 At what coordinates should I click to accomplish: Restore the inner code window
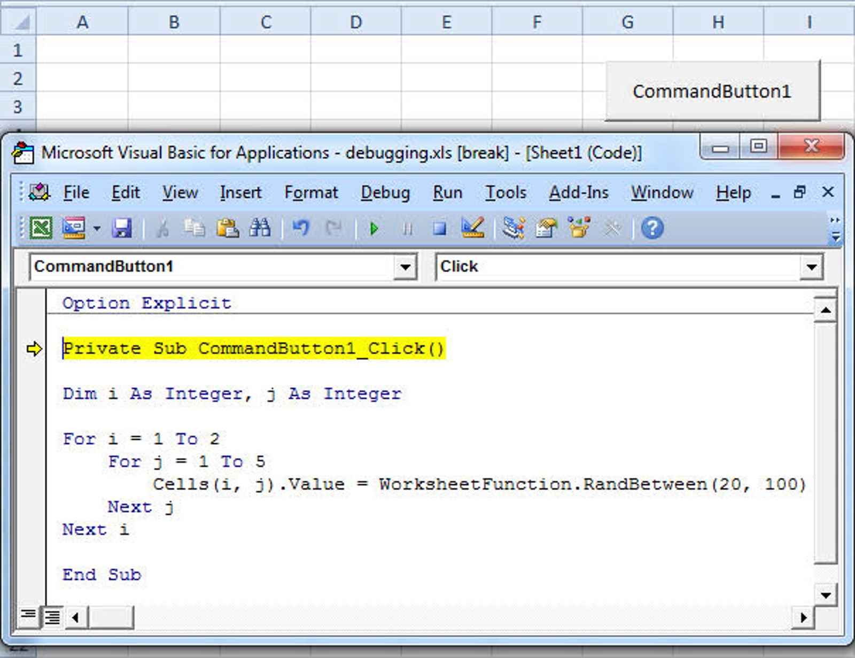(800, 192)
